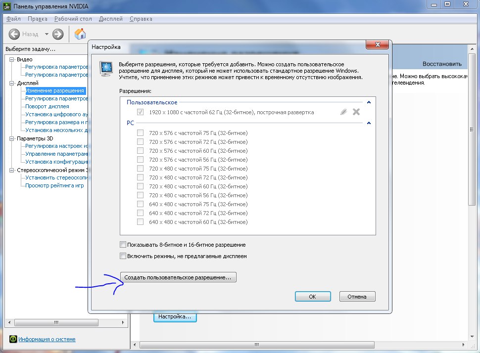Enable the Показывать 8-битное и 16-битное checkbox
Image resolution: width=480 pixels, height=353 pixels.
pyautogui.click(x=123, y=244)
